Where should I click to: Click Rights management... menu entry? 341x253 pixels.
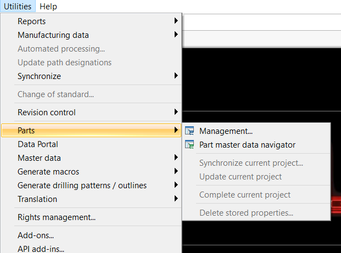[91, 217]
